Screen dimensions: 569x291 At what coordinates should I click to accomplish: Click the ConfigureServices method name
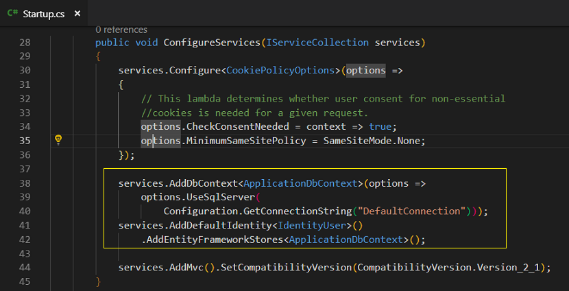point(212,43)
